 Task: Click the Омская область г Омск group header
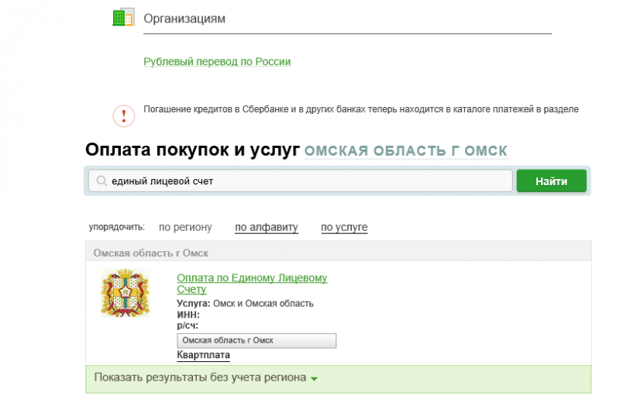(339, 251)
